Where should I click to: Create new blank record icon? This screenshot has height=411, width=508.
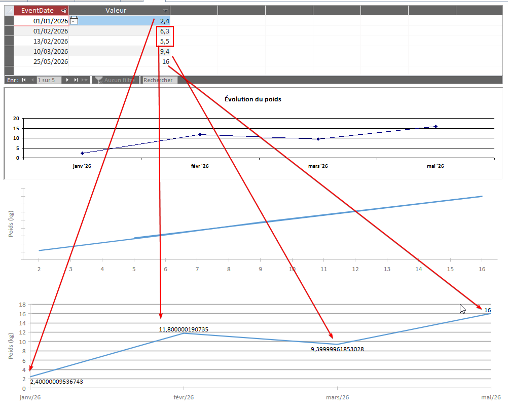click(x=85, y=80)
